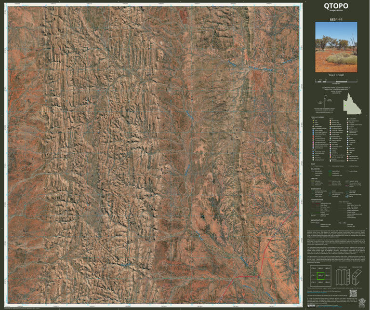Image resolution: width=370 pixels, height=310 pixels.
Task: Click the QR code
Action: (x=353, y=293)
